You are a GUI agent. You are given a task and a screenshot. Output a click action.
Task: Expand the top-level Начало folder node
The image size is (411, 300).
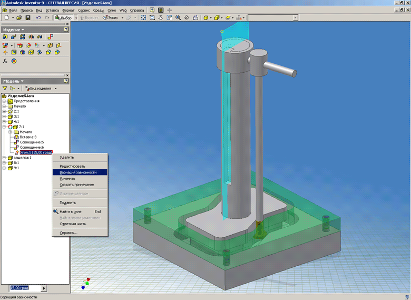[x=4, y=106]
